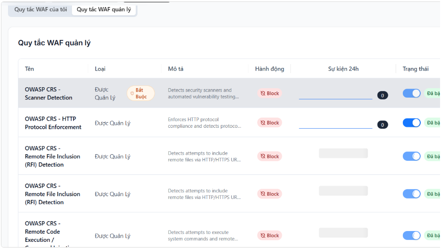Image resolution: width=441 pixels, height=248 pixels.
Task: Click 'Hành động' column header
Action: pos(269,69)
